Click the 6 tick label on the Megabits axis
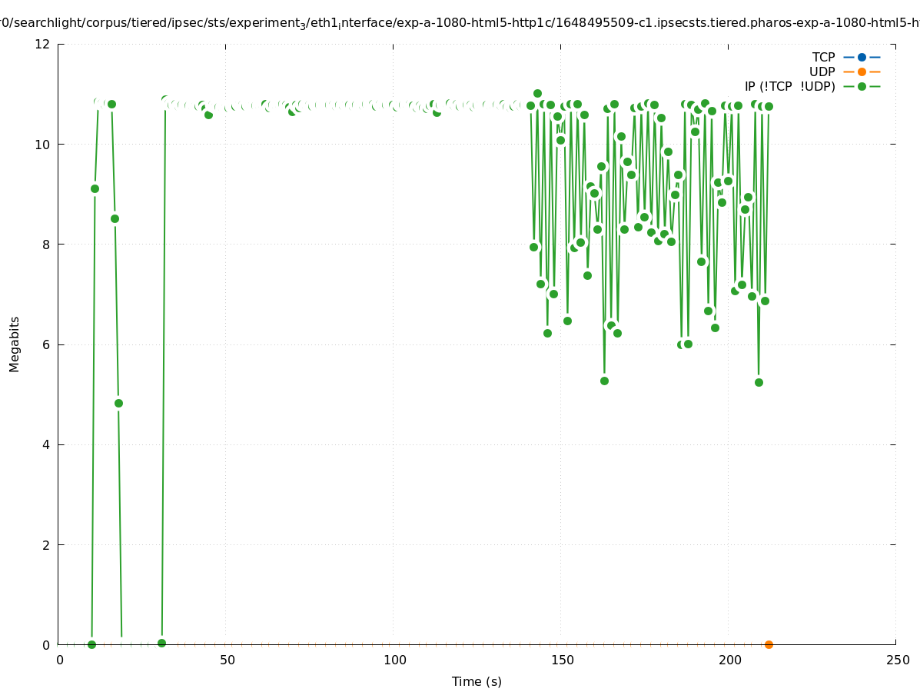 click(x=47, y=344)
